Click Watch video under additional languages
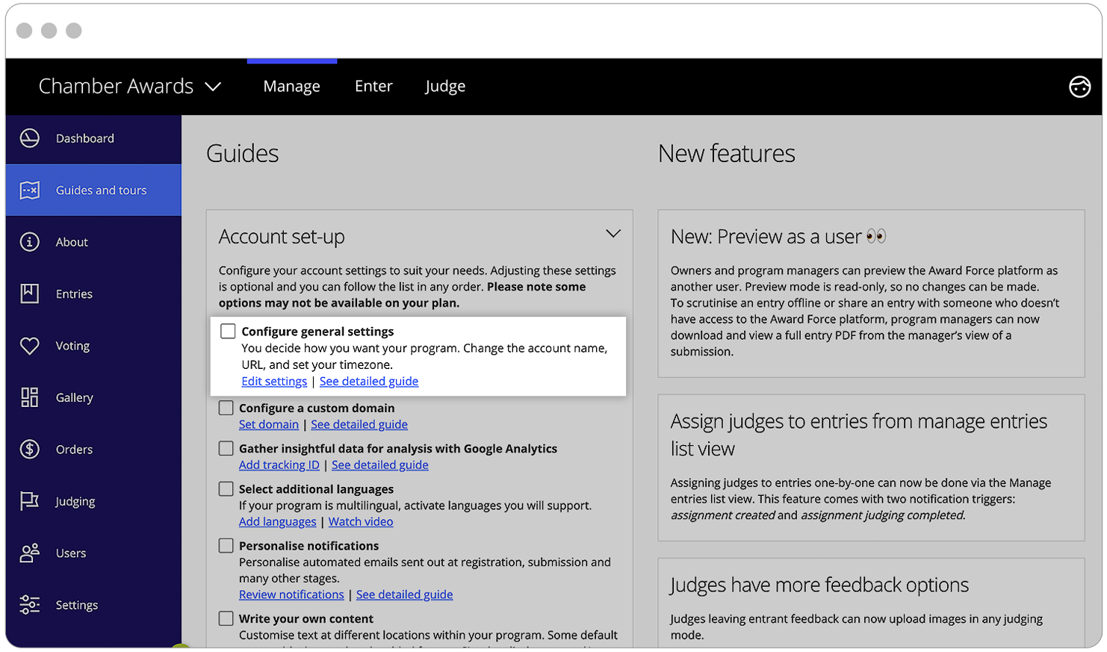 click(361, 521)
